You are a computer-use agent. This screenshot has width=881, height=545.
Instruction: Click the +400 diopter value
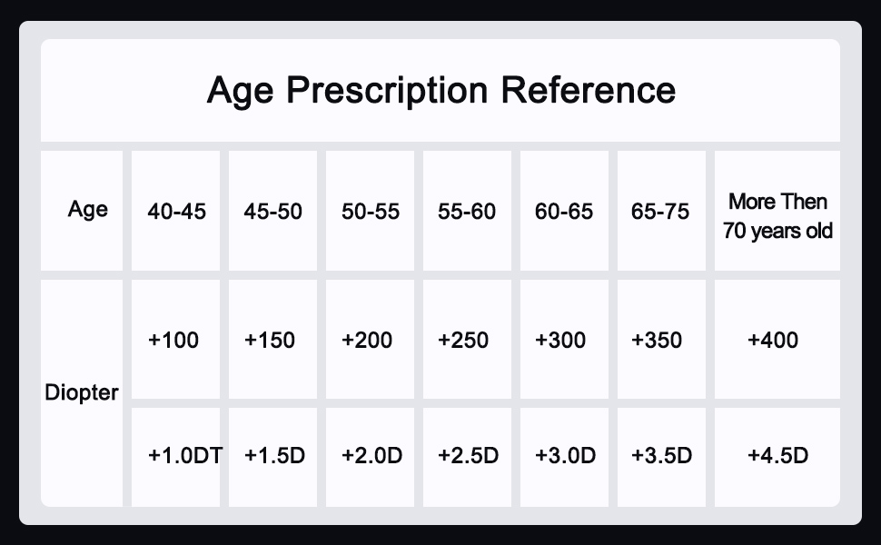coord(773,341)
